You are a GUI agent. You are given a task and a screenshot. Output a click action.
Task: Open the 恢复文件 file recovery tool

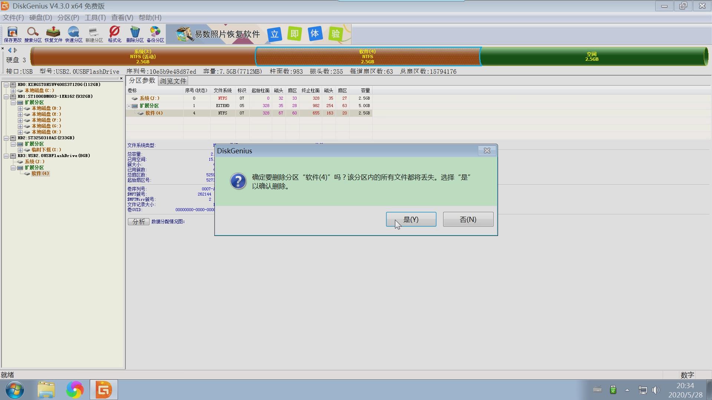[x=53, y=34]
